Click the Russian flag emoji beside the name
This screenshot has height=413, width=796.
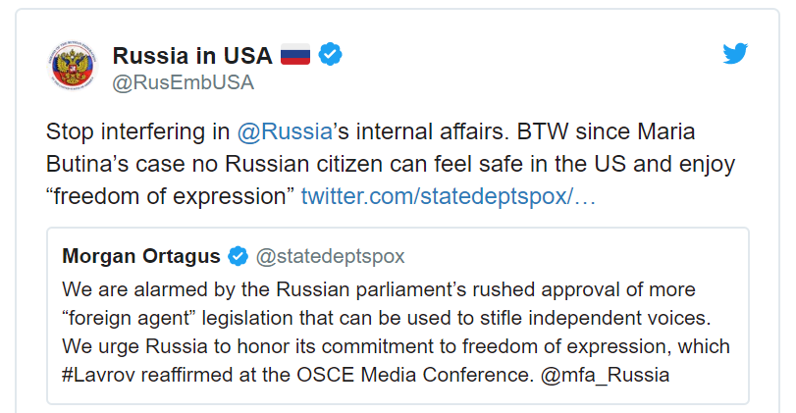tap(295, 55)
